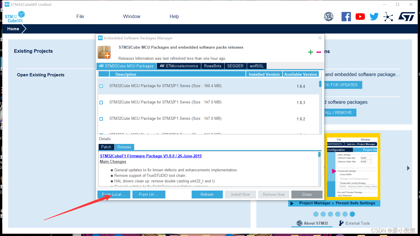Open the STM32CubeMX logo home icon
The width and height of the screenshot is (420, 236).
pos(15,17)
